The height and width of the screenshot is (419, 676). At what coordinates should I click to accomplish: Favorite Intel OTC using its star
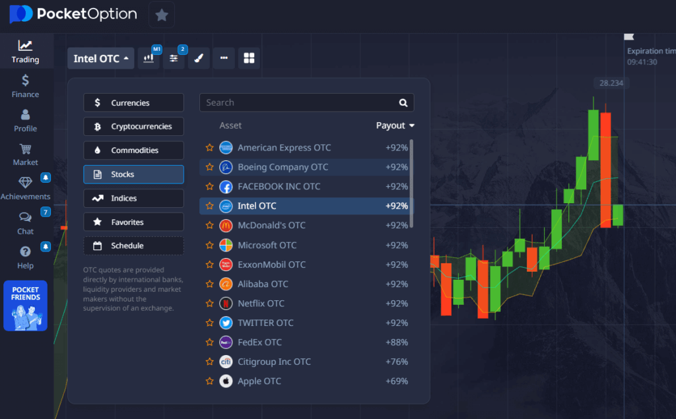tap(210, 206)
